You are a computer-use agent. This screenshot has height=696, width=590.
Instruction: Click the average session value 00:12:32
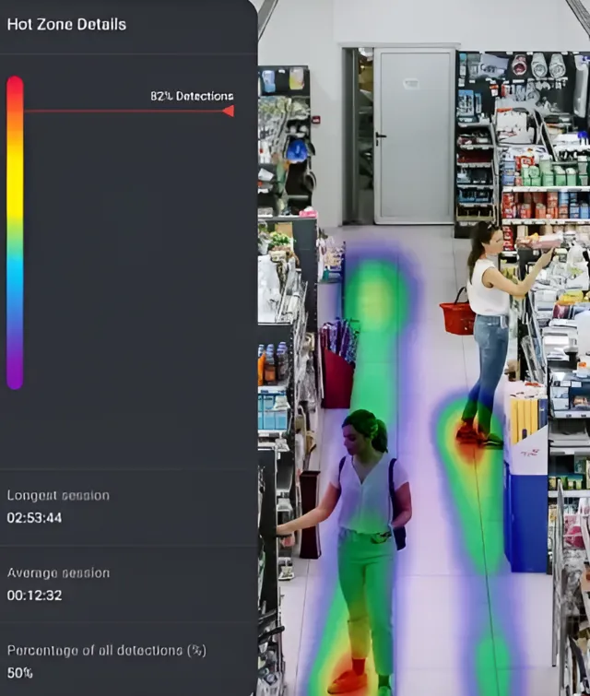point(34,596)
